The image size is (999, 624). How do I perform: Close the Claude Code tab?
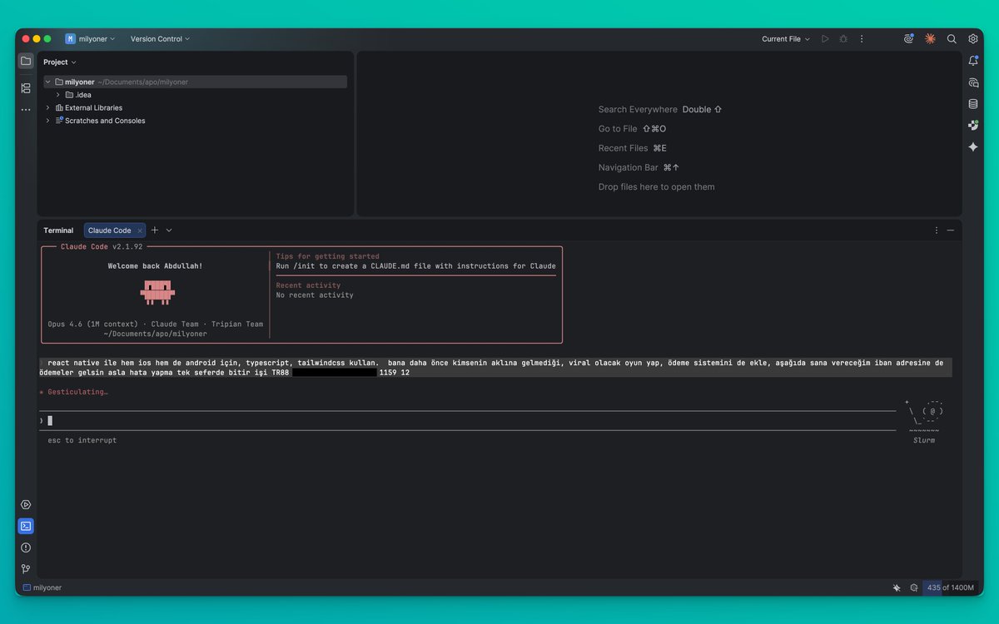(x=140, y=230)
